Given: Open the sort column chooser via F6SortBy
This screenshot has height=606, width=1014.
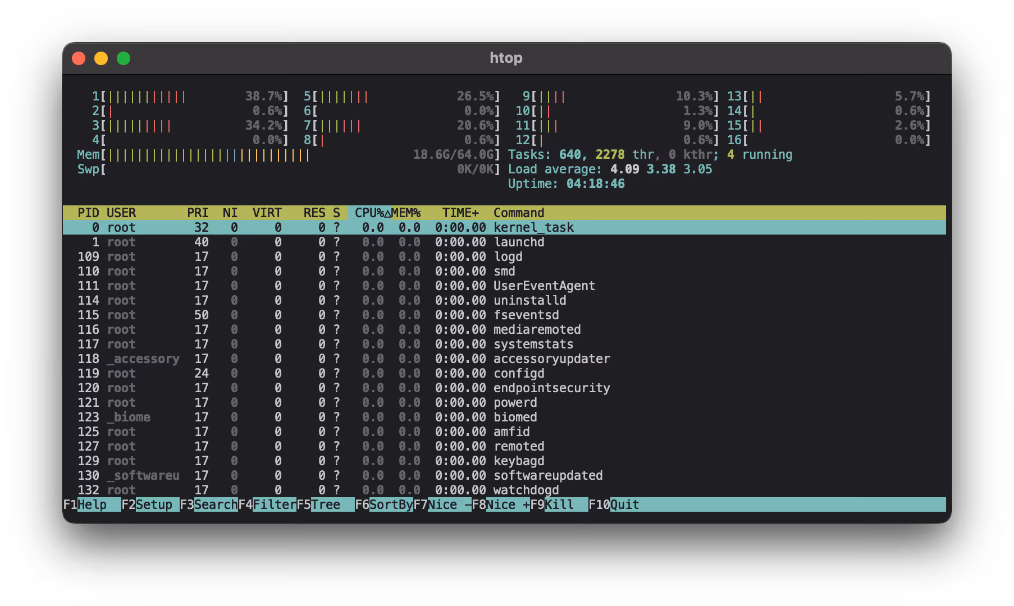Looking at the screenshot, I should [x=385, y=504].
